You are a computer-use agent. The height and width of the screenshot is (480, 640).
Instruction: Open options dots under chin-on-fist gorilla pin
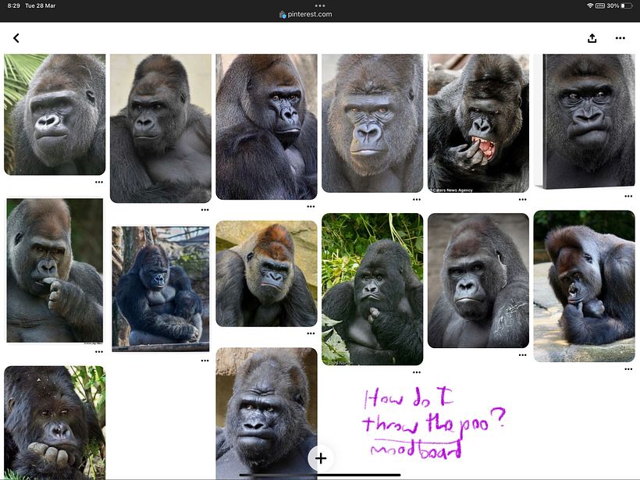click(x=628, y=369)
